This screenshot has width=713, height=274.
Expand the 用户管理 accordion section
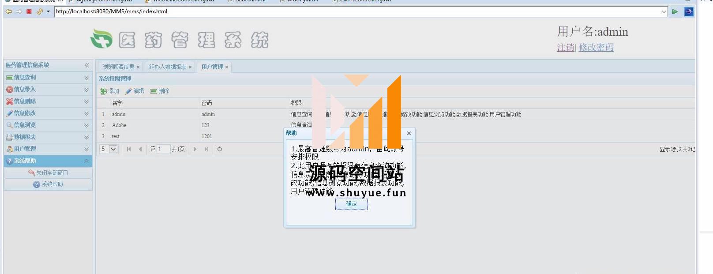(86, 149)
